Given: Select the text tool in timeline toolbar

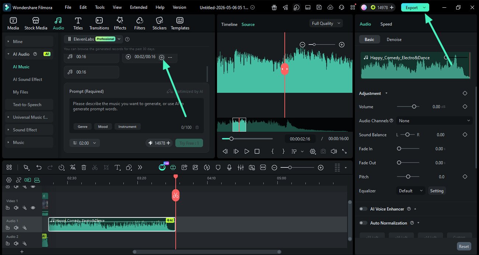Looking at the screenshot, I should 118,167.
